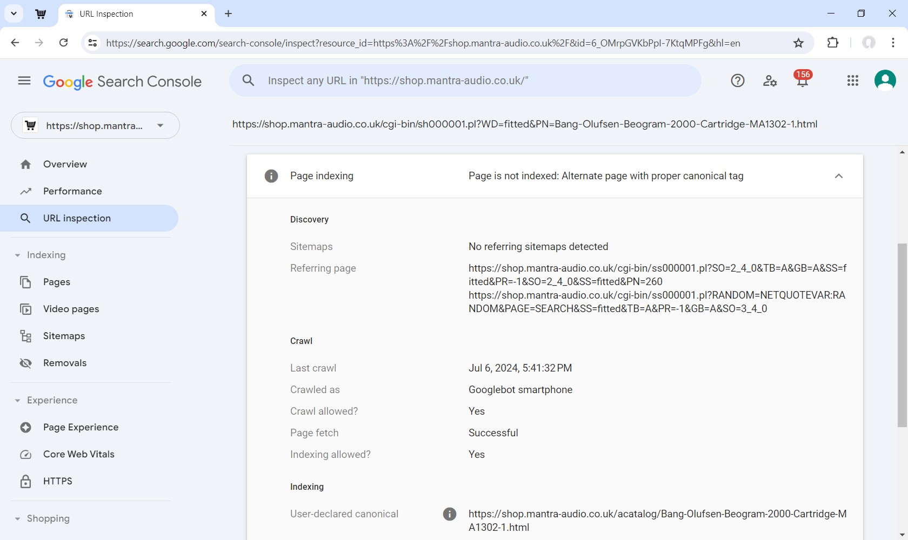Open notifications bell showing 156

click(802, 80)
